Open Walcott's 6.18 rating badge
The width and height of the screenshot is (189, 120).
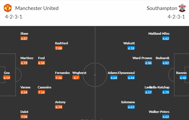[x=131, y=48]
